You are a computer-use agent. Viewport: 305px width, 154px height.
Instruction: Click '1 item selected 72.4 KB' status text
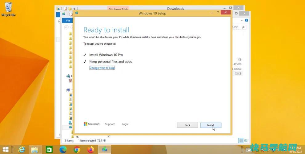[92, 140]
